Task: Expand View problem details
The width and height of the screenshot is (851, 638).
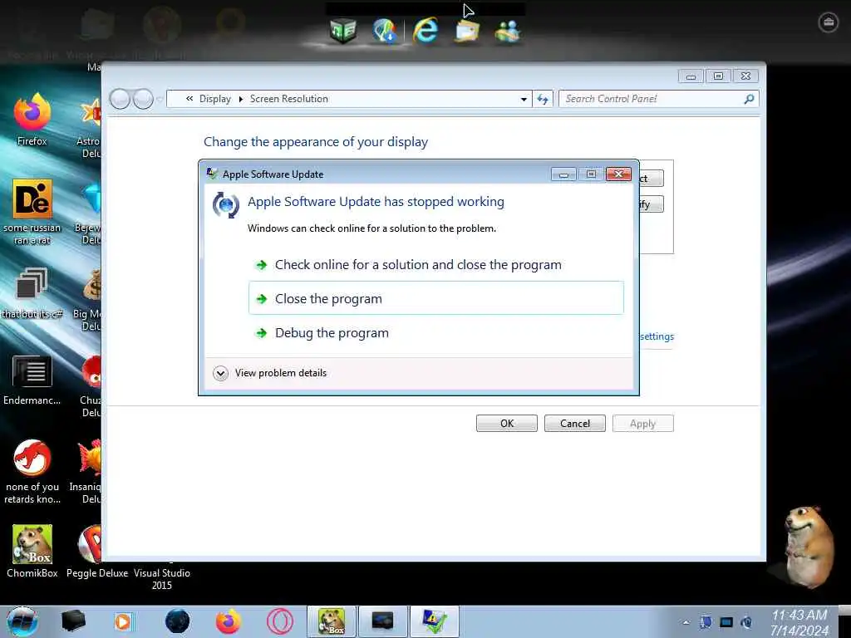Action: pyautogui.click(x=270, y=373)
